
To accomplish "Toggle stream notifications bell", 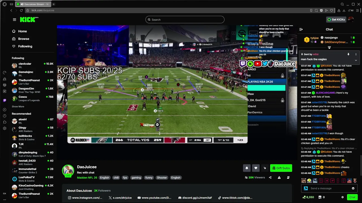I will coord(247,168).
